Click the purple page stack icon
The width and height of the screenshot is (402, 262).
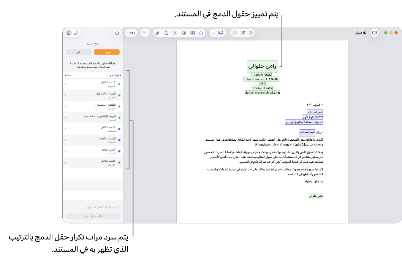click(x=201, y=33)
